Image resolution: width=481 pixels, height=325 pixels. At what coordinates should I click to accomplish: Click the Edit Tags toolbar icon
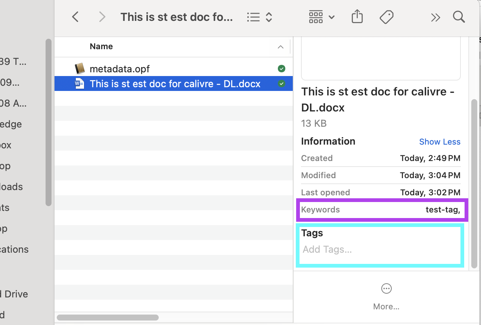tap(387, 17)
